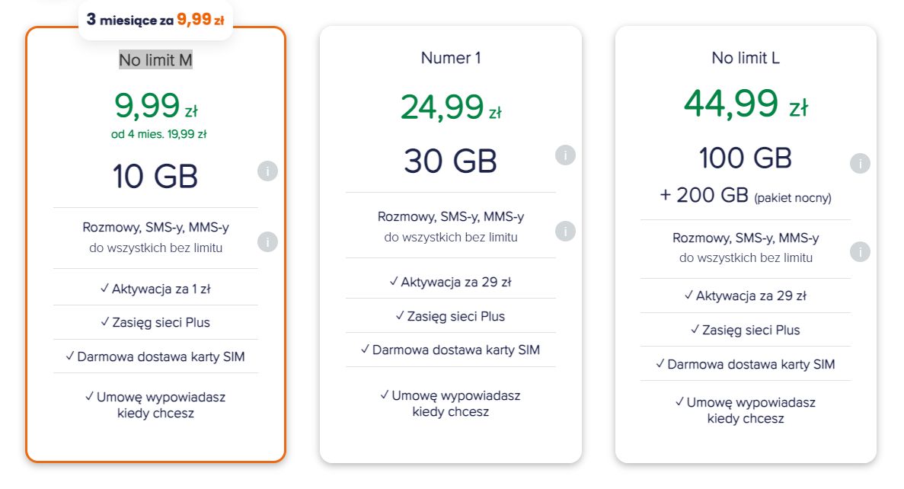Viewport: 904px width, 489px height.
Task: Show info for No limit L Rozmowy row
Action: (860, 251)
